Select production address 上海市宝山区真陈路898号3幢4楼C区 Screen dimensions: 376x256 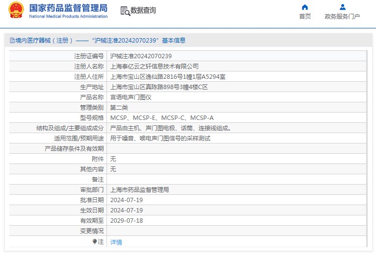coord(159,87)
